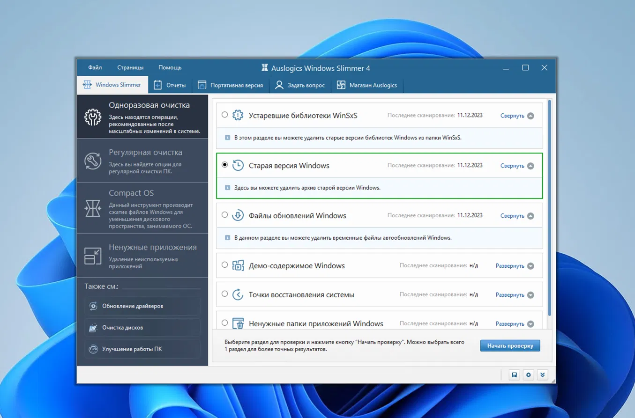Click the Отчеты tab report icon

[x=158, y=85]
